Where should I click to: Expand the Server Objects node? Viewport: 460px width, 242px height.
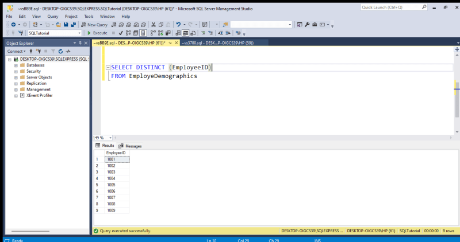[16, 78]
